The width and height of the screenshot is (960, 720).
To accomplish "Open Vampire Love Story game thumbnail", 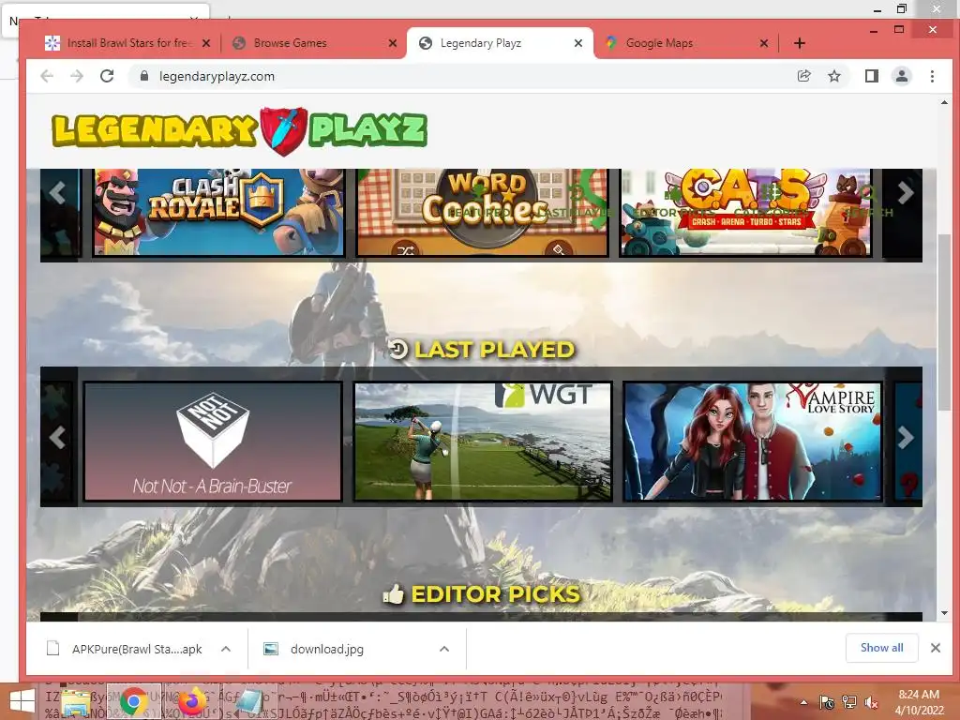I will [x=753, y=442].
